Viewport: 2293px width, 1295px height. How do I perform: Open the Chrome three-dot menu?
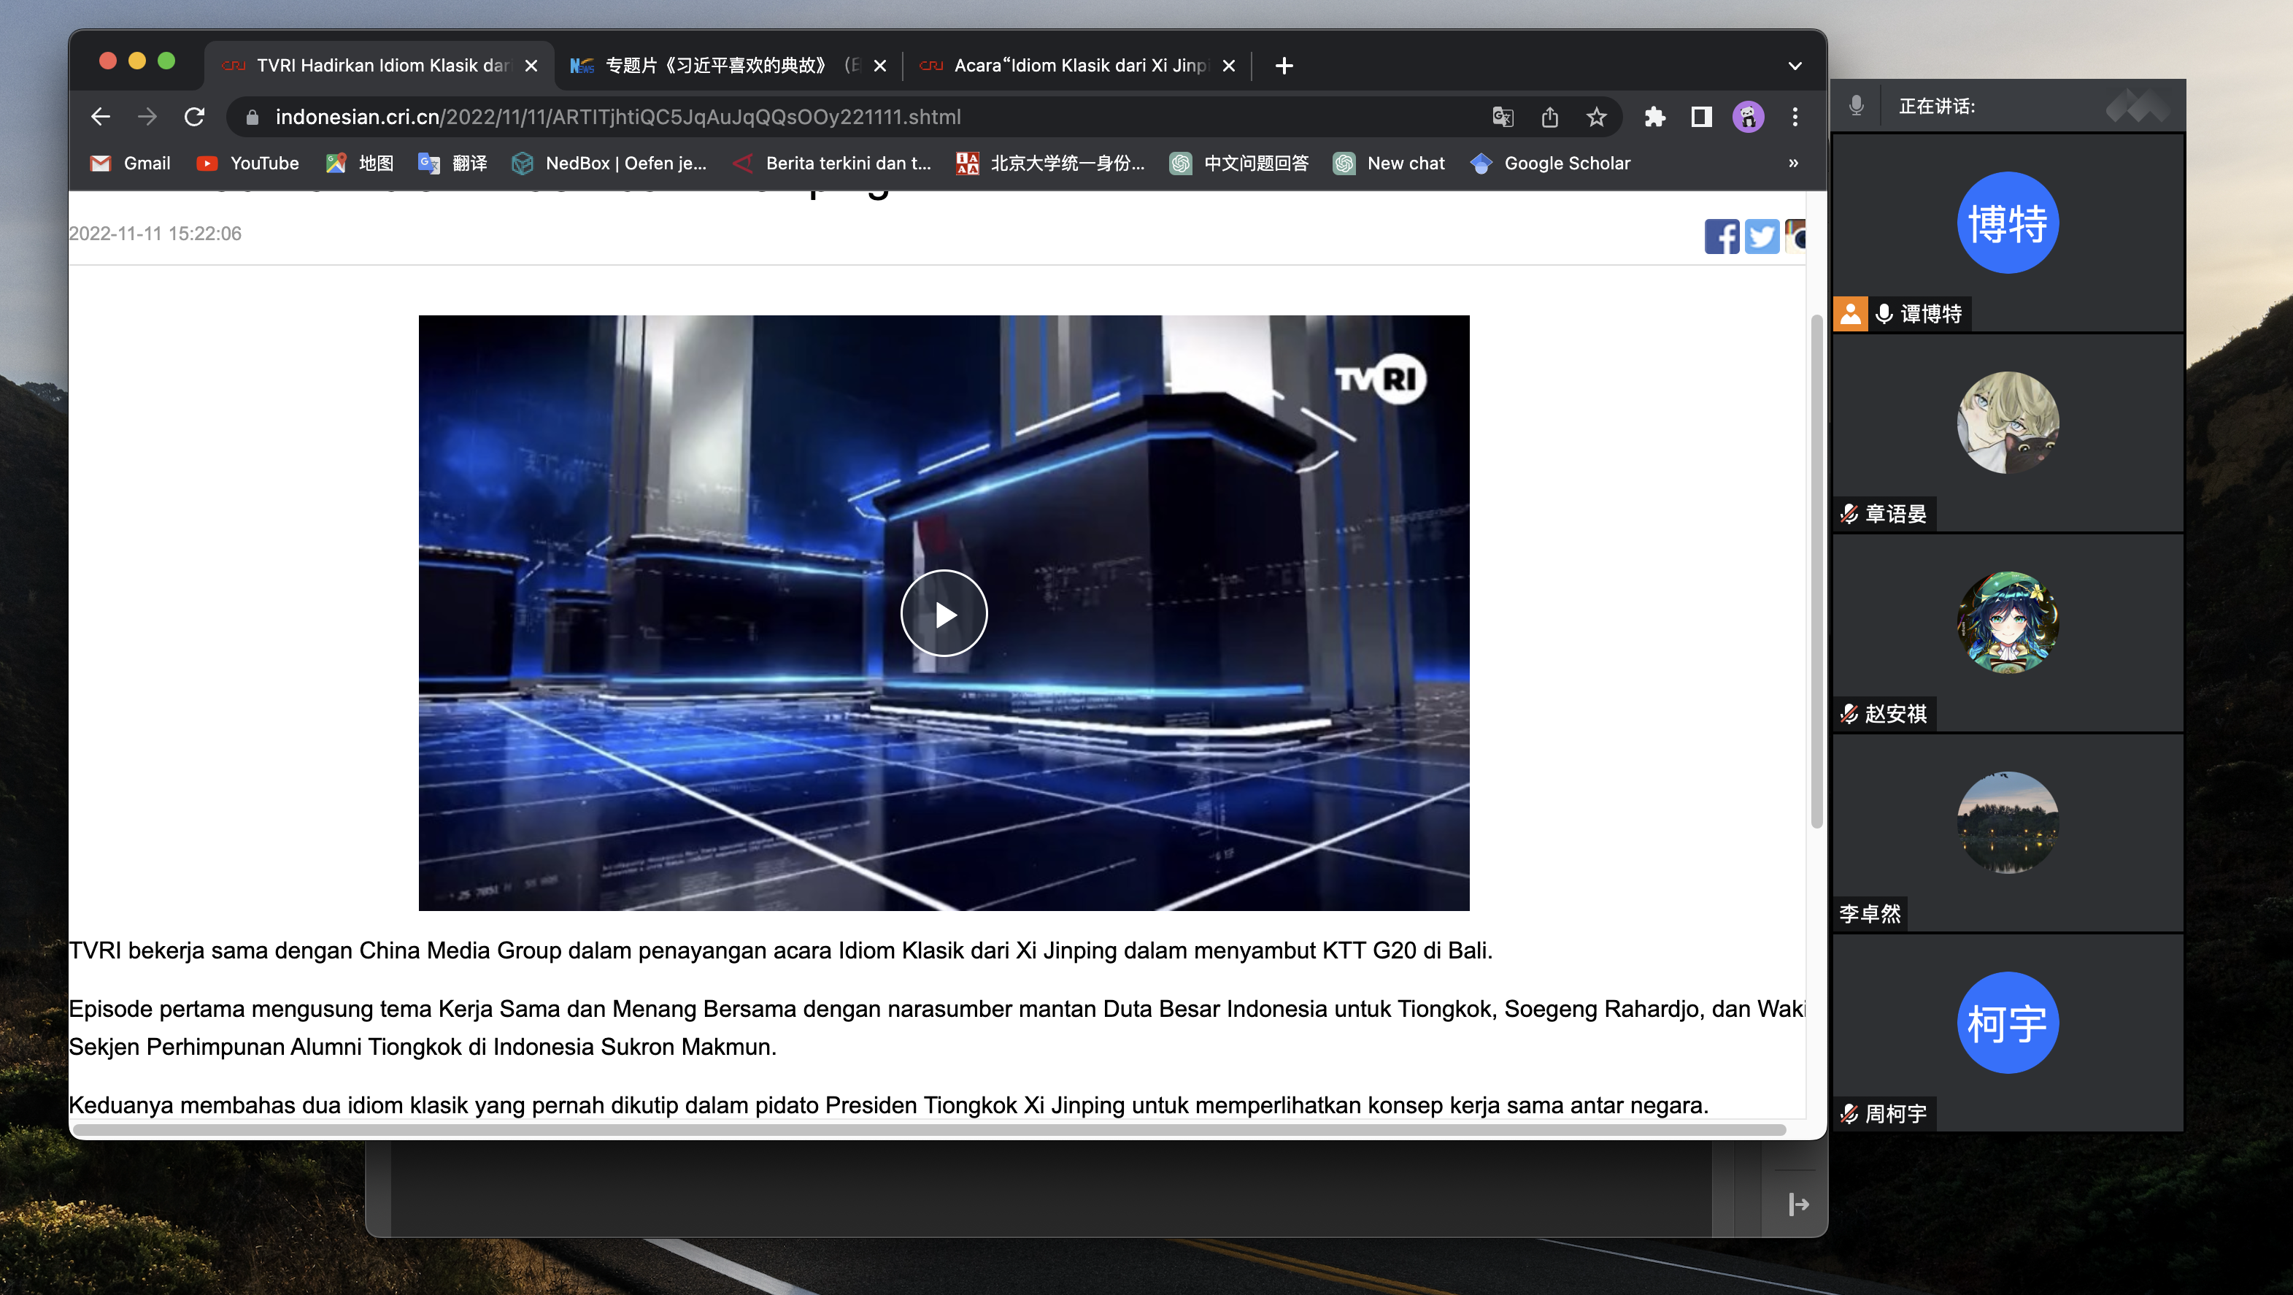click(1795, 117)
